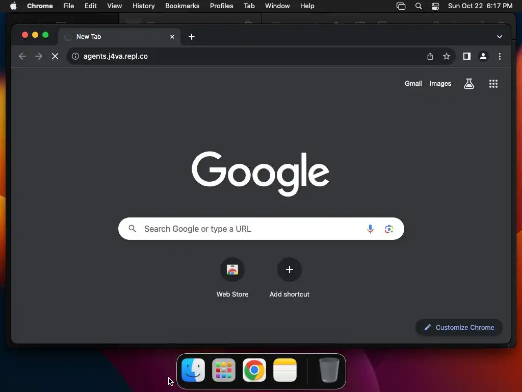Open a new tab with plus
The image size is (522, 392).
click(x=192, y=37)
